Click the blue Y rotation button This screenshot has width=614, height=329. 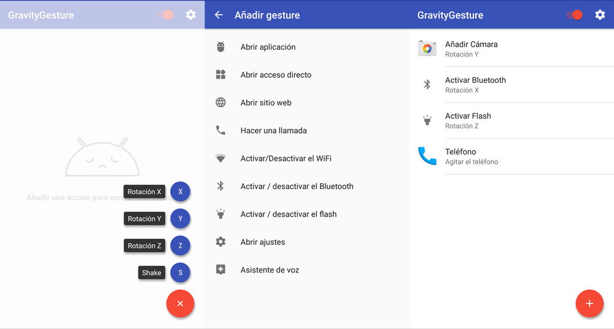tap(180, 219)
